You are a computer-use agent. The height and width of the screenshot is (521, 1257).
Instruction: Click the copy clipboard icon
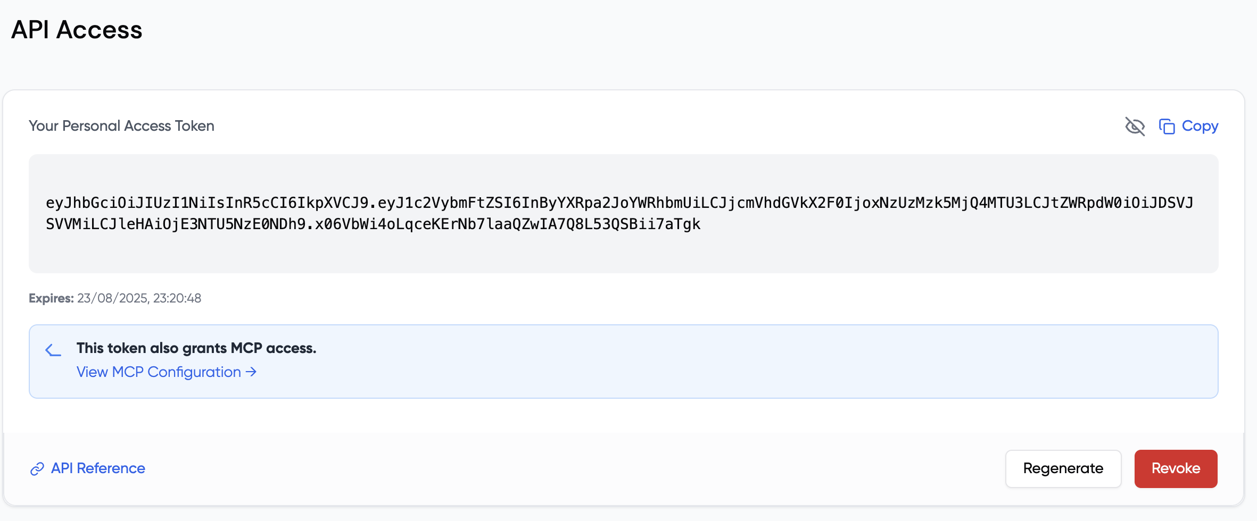tap(1167, 127)
